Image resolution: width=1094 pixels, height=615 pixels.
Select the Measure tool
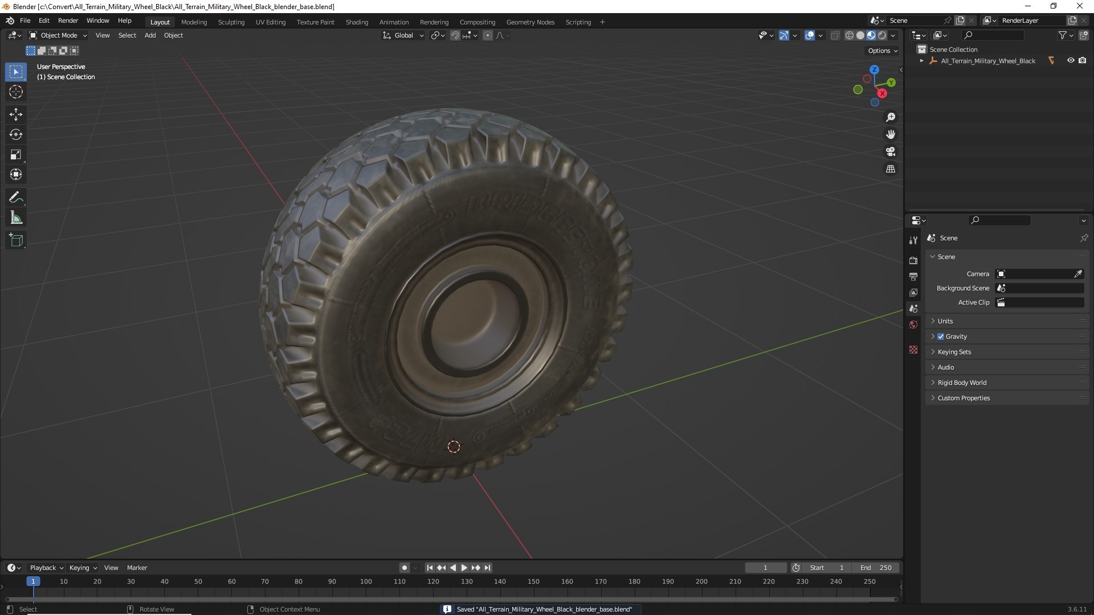[x=16, y=218]
